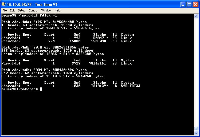Screen dimensions: 200x137
Task: Click the '516096 bytes' units value
Action: click(87, 28)
